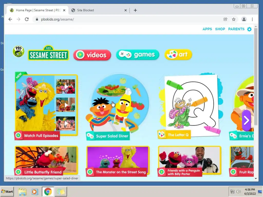
Task: Open the settings gear beside PARENTS
Action: (249, 29)
